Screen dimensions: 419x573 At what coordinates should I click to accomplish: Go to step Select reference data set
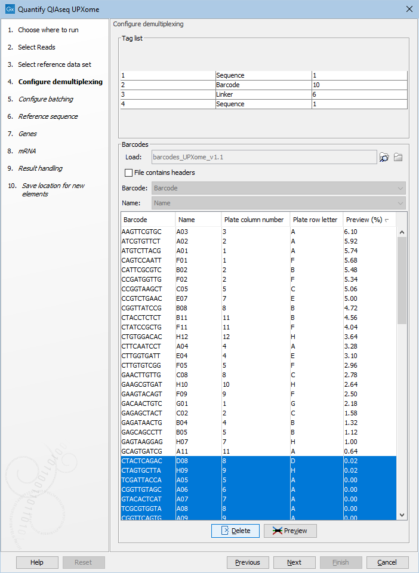tap(55, 64)
